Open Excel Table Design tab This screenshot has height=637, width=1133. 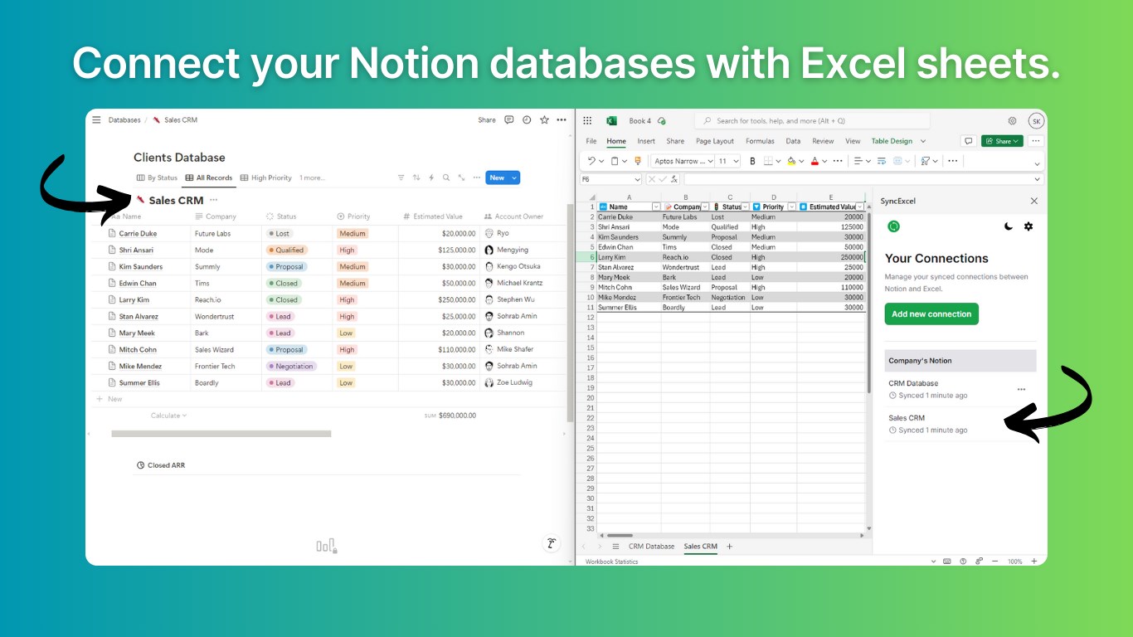892,141
